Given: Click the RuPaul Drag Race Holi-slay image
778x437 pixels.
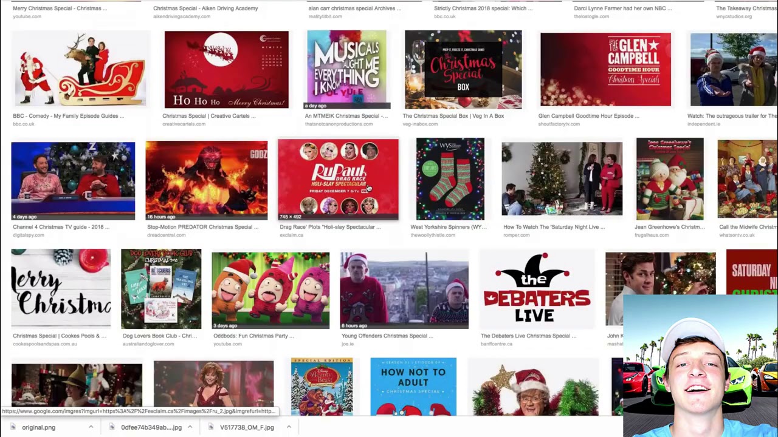Looking at the screenshot, I should pos(338,180).
